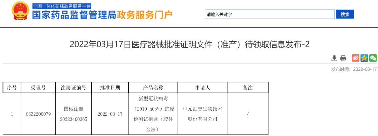Click the 序号 column header
The height and width of the screenshot is (136, 378).
tap(12, 87)
